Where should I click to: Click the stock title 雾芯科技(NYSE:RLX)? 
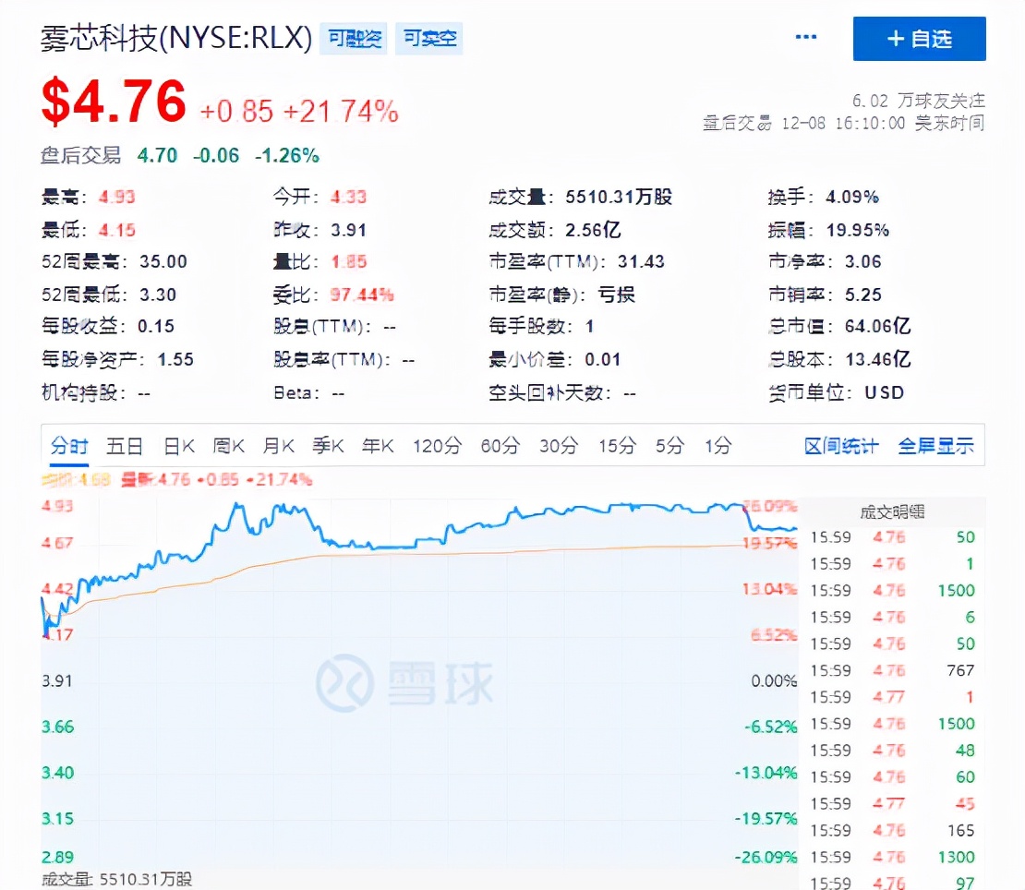click(175, 38)
